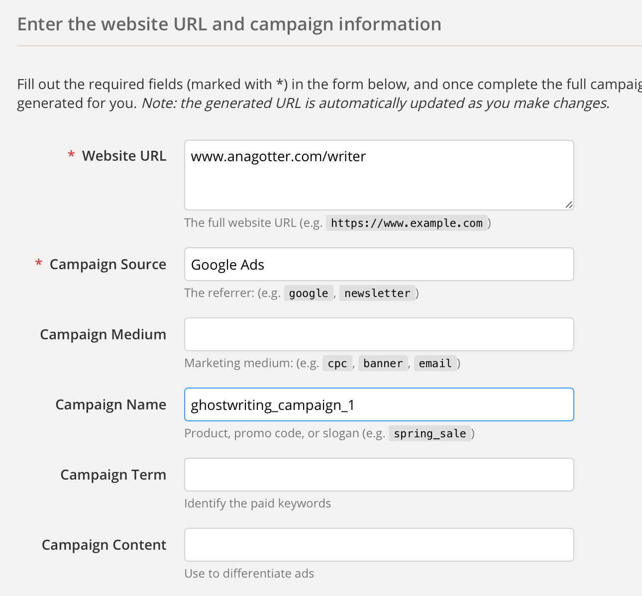Click the Campaign Name label

tap(111, 404)
